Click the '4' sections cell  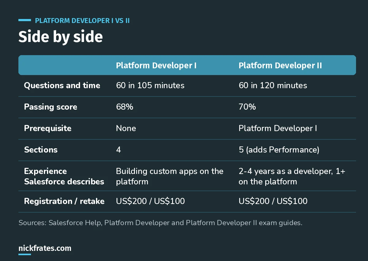pos(118,150)
